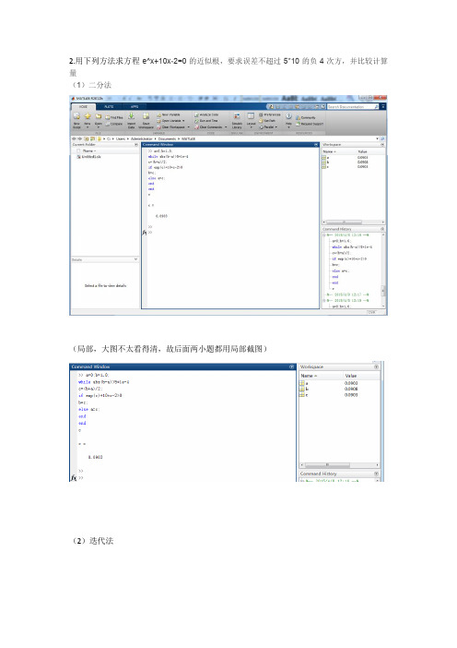Click the Search Documentation field
This screenshot has width=457, height=648.
(x=351, y=107)
